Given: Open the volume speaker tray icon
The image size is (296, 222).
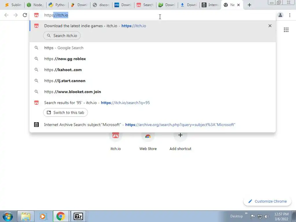Looking at the screenshot, I should [267, 216].
